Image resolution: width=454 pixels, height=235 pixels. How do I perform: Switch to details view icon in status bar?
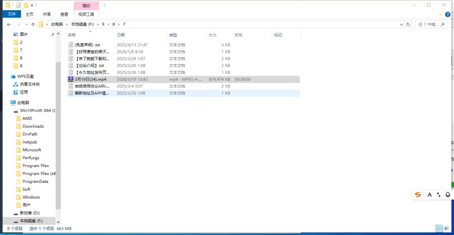(x=438, y=229)
